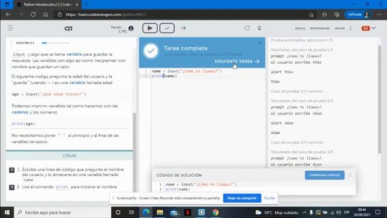Open the Windows notification center
The width and height of the screenshot is (387, 218).
(377, 213)
